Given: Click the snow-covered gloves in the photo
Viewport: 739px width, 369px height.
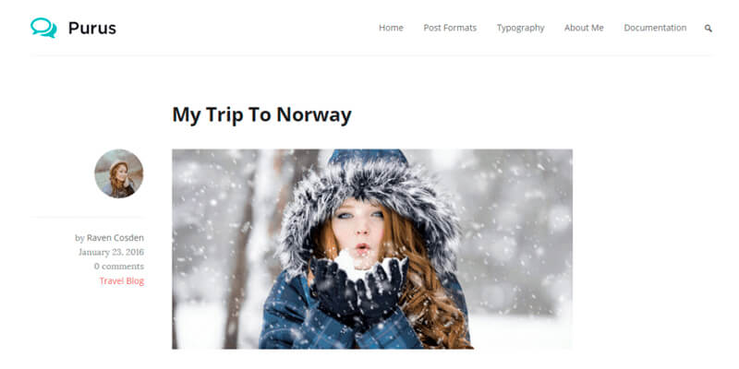Looking at the screenshot, I should click(x=358, y=285).
